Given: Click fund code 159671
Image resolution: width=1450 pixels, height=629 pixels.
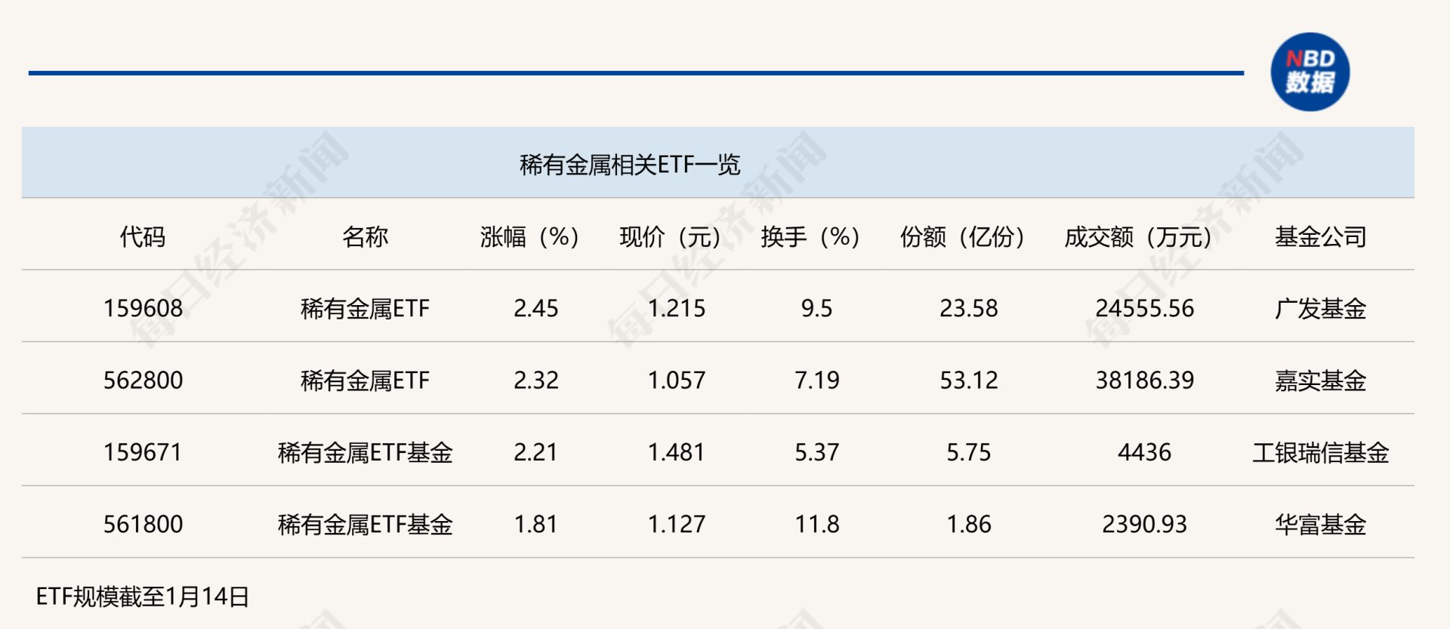Looking at the screenshot, I should coord(143,452).
